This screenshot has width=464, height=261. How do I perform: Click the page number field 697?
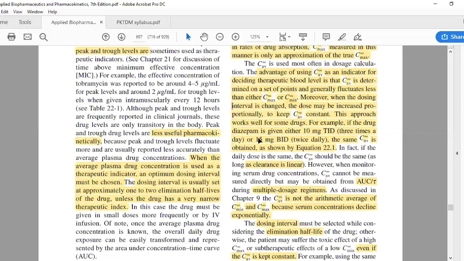click(x=139, y=37)
